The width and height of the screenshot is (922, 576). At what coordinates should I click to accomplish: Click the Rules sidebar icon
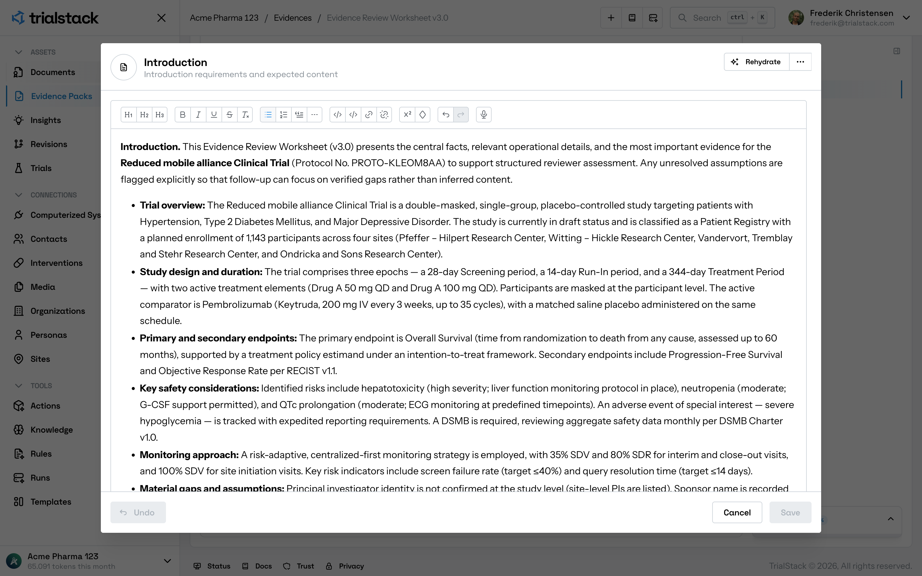18,454
